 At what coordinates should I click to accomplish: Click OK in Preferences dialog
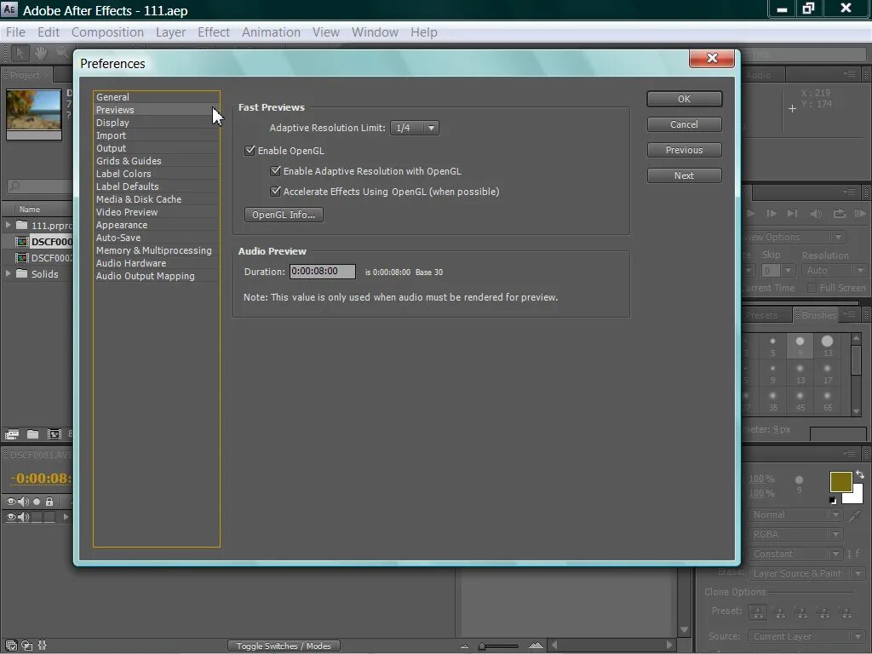(x=684, y=99)
